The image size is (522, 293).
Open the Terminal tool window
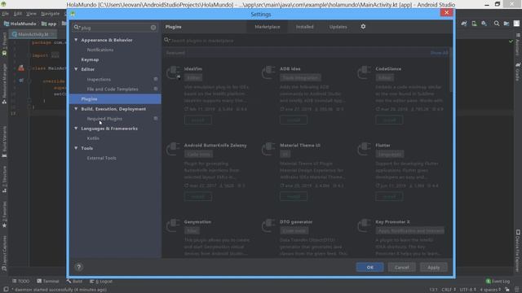48,281
